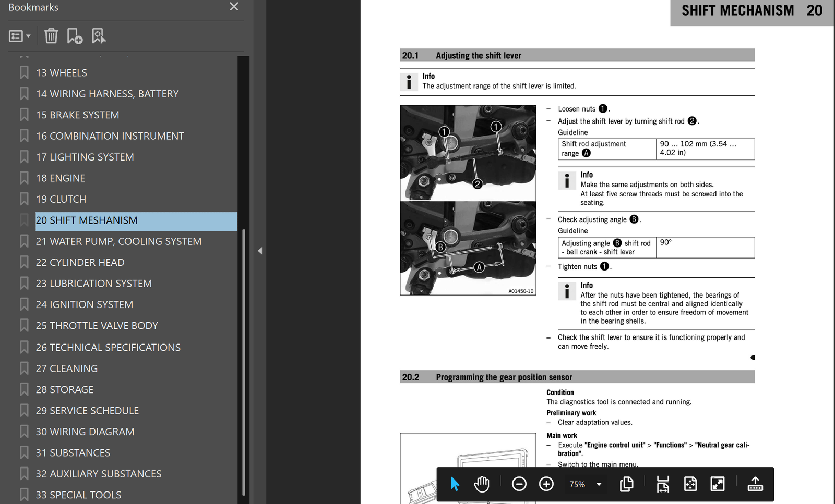Screen dimensions: 835x504
Task: Open 26 TECHNICAL SPECIFICATIONS bookmark
Action: coord(108,347)
